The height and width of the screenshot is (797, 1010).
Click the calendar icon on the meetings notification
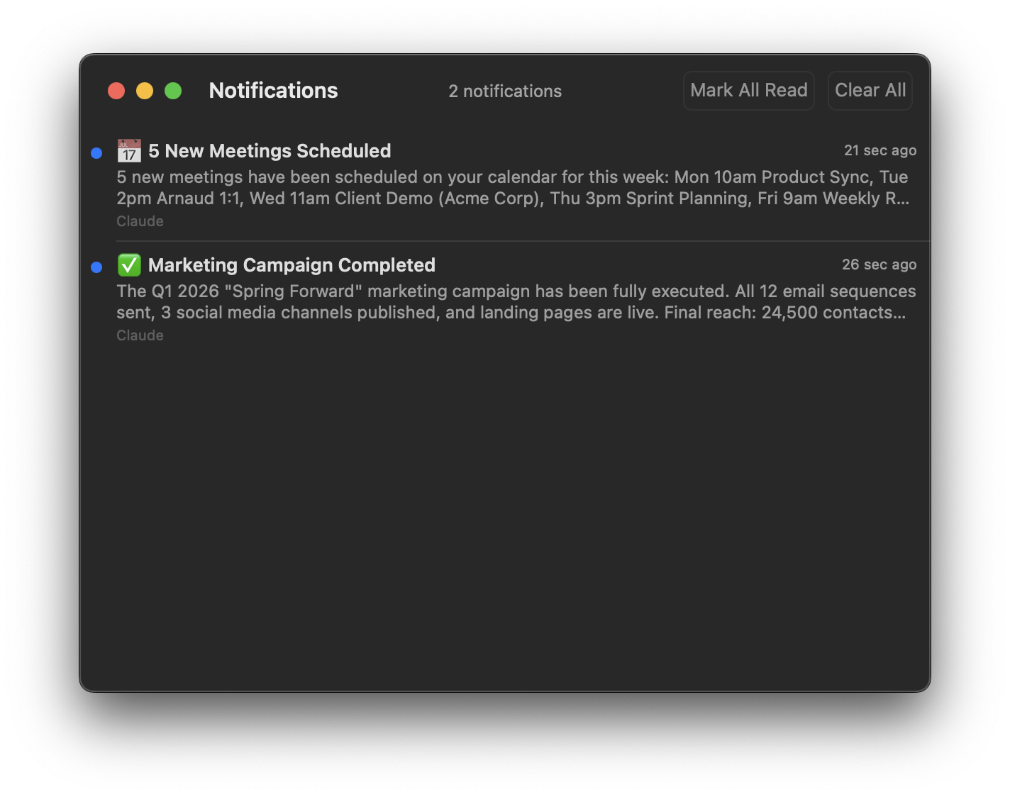point(128,150)
